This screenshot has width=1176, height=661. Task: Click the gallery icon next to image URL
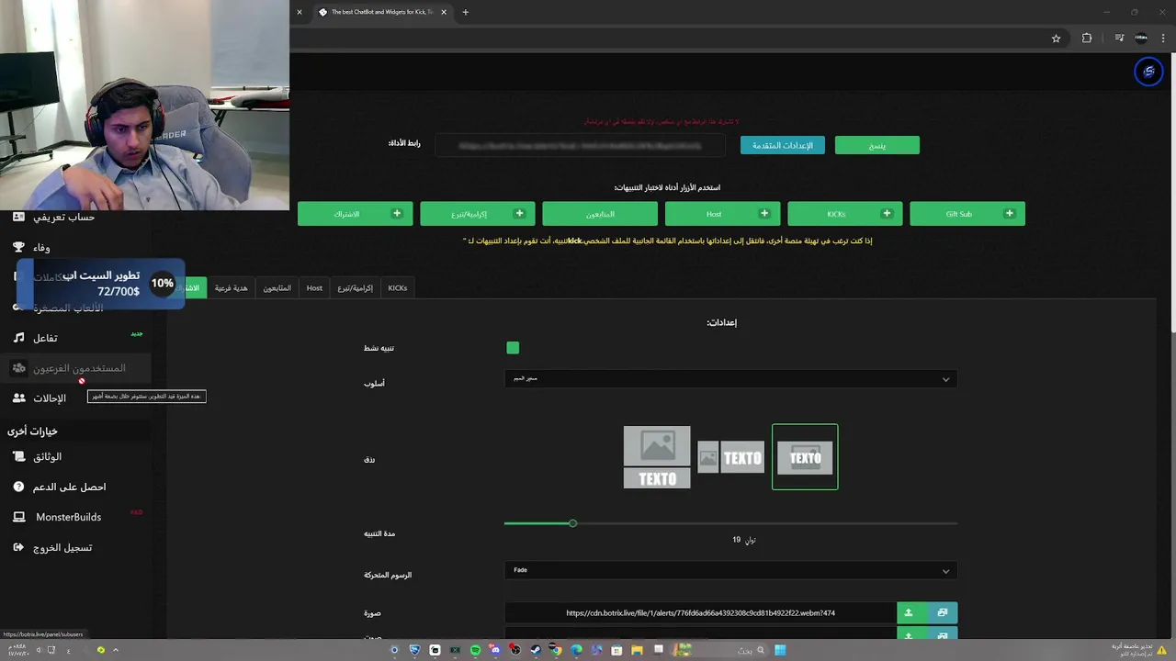[x=942, y=612]
